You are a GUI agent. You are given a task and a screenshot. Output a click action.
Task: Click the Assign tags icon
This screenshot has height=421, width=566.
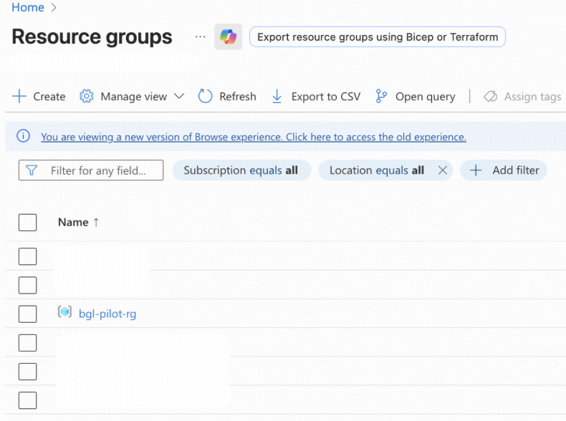pos(491,97)
